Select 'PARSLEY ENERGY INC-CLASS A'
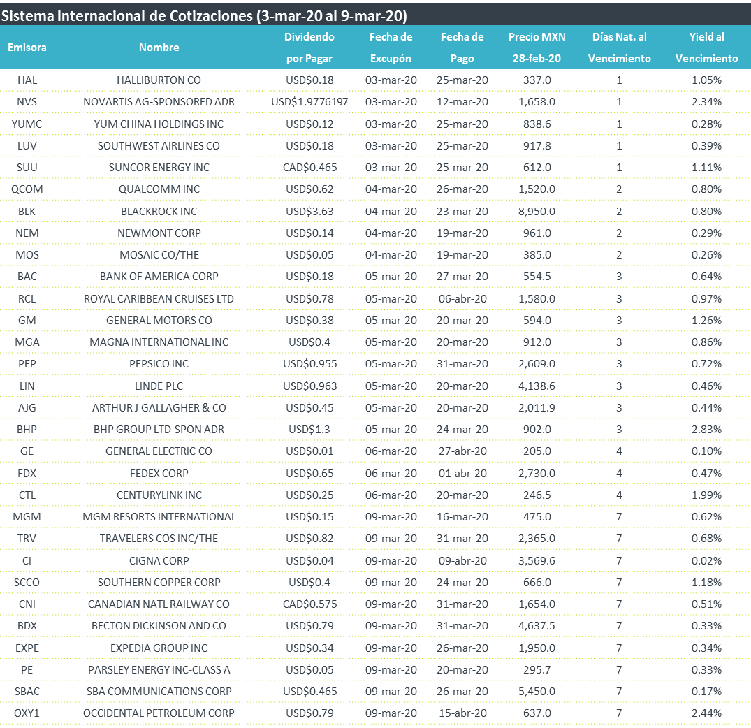Screen dimensions: 751x728 point(159,670)
